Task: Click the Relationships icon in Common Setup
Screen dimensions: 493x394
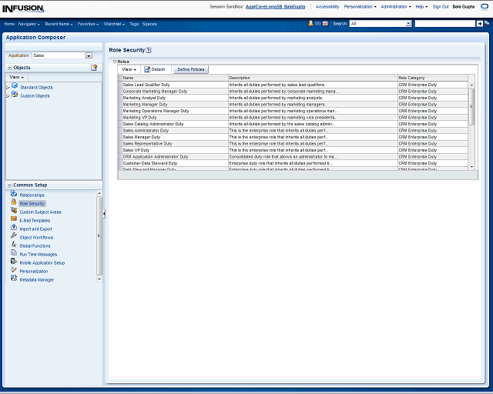Action: point(14,195)
